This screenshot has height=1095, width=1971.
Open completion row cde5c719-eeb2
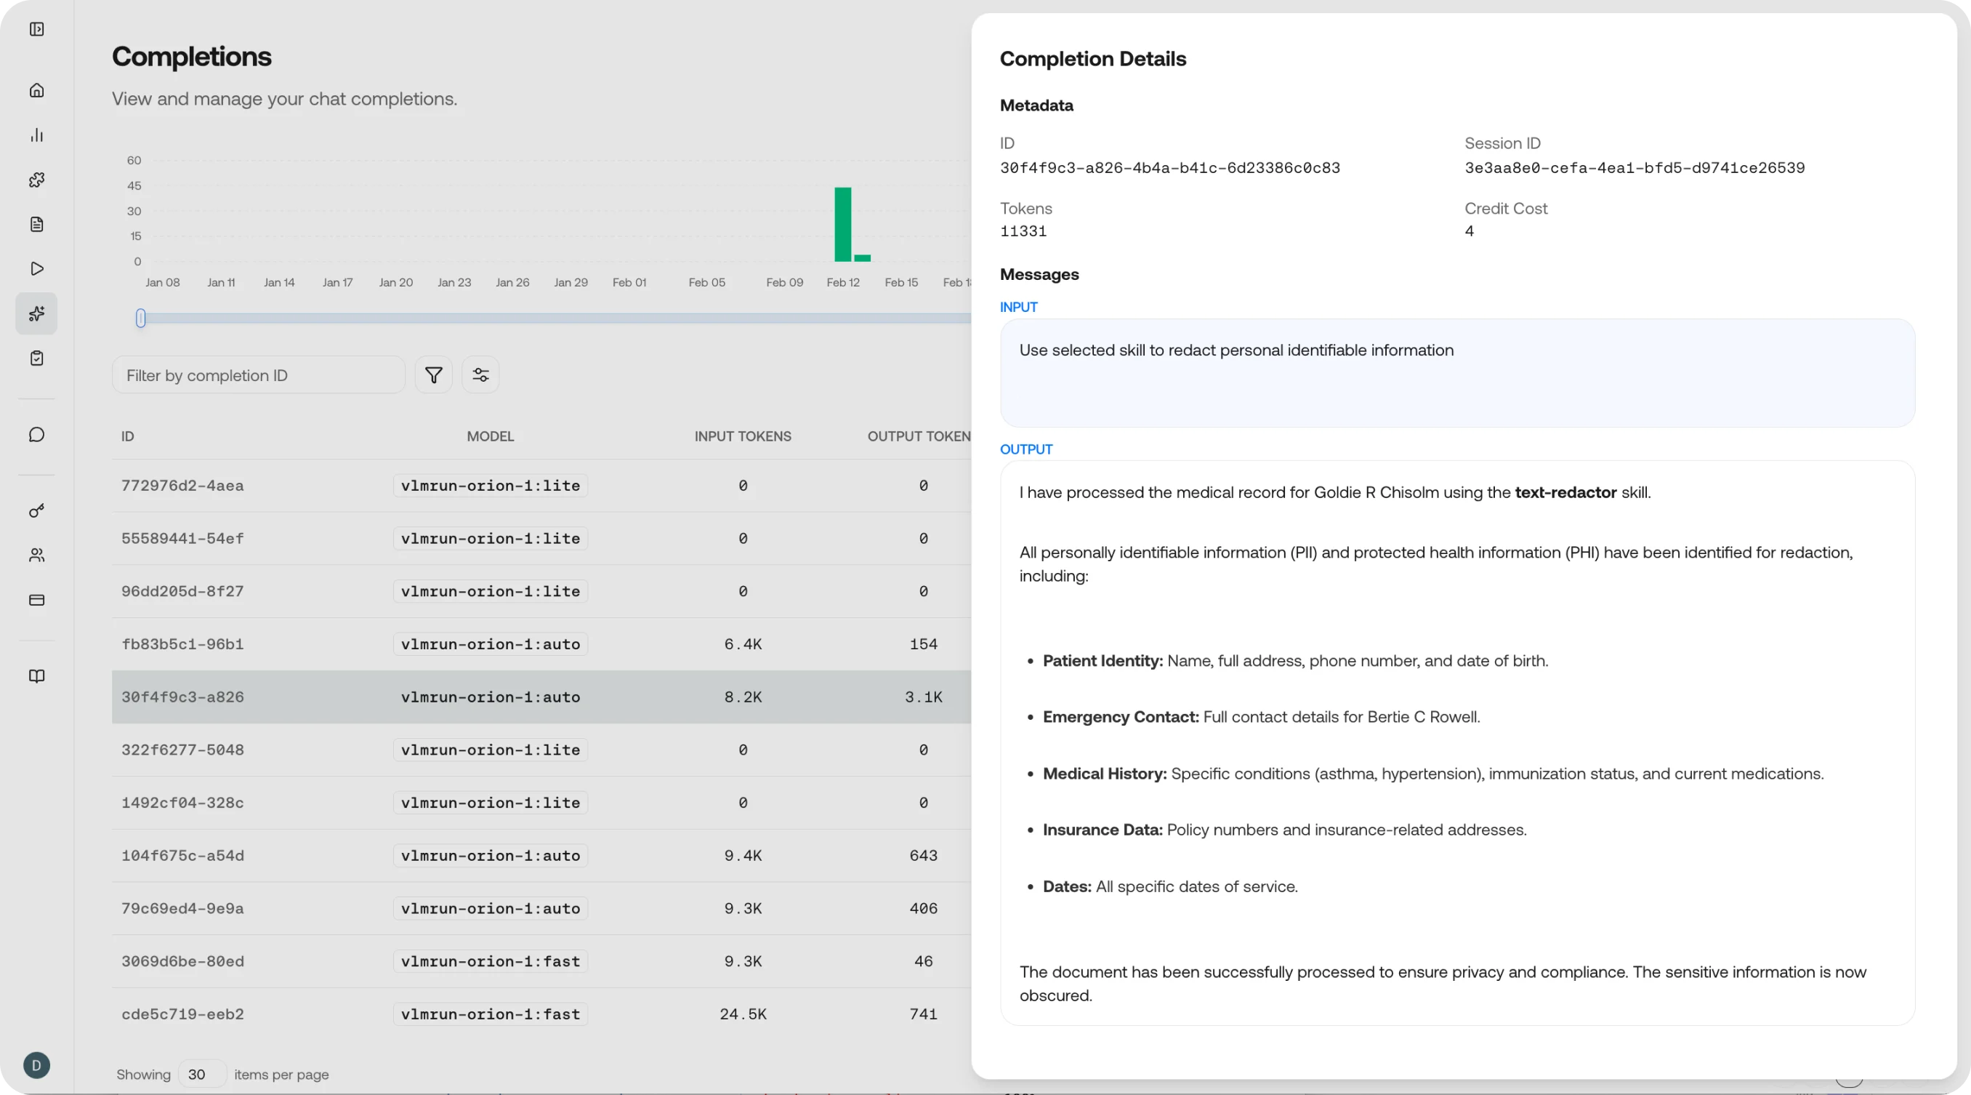pos(541,1014)
